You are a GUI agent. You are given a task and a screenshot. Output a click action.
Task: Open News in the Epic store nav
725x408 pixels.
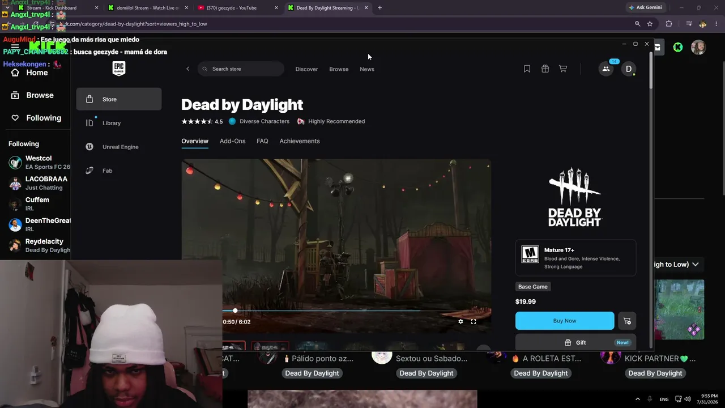coord(367,69)
